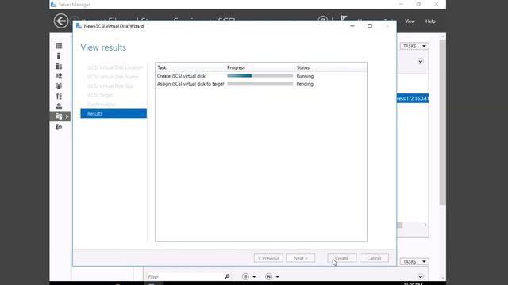This screenshot has width=508, height=285.
Task: Select the Create iSCSI virtual disk task row
Action: 261,76
